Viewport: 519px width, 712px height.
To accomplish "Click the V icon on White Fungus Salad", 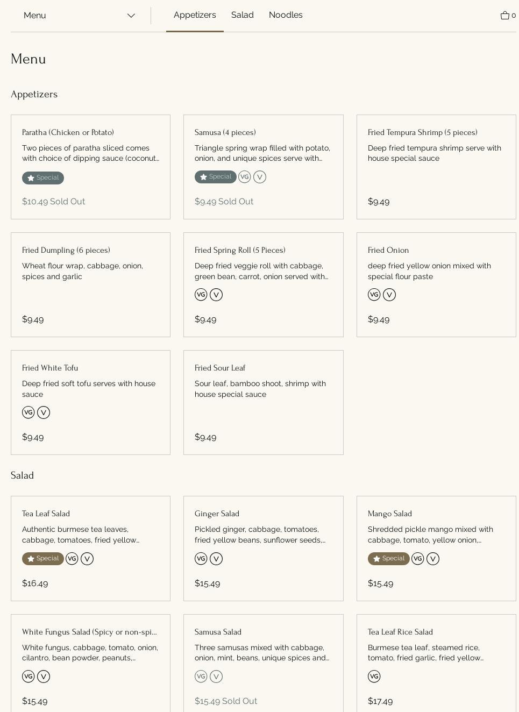I will coord(44,677).
